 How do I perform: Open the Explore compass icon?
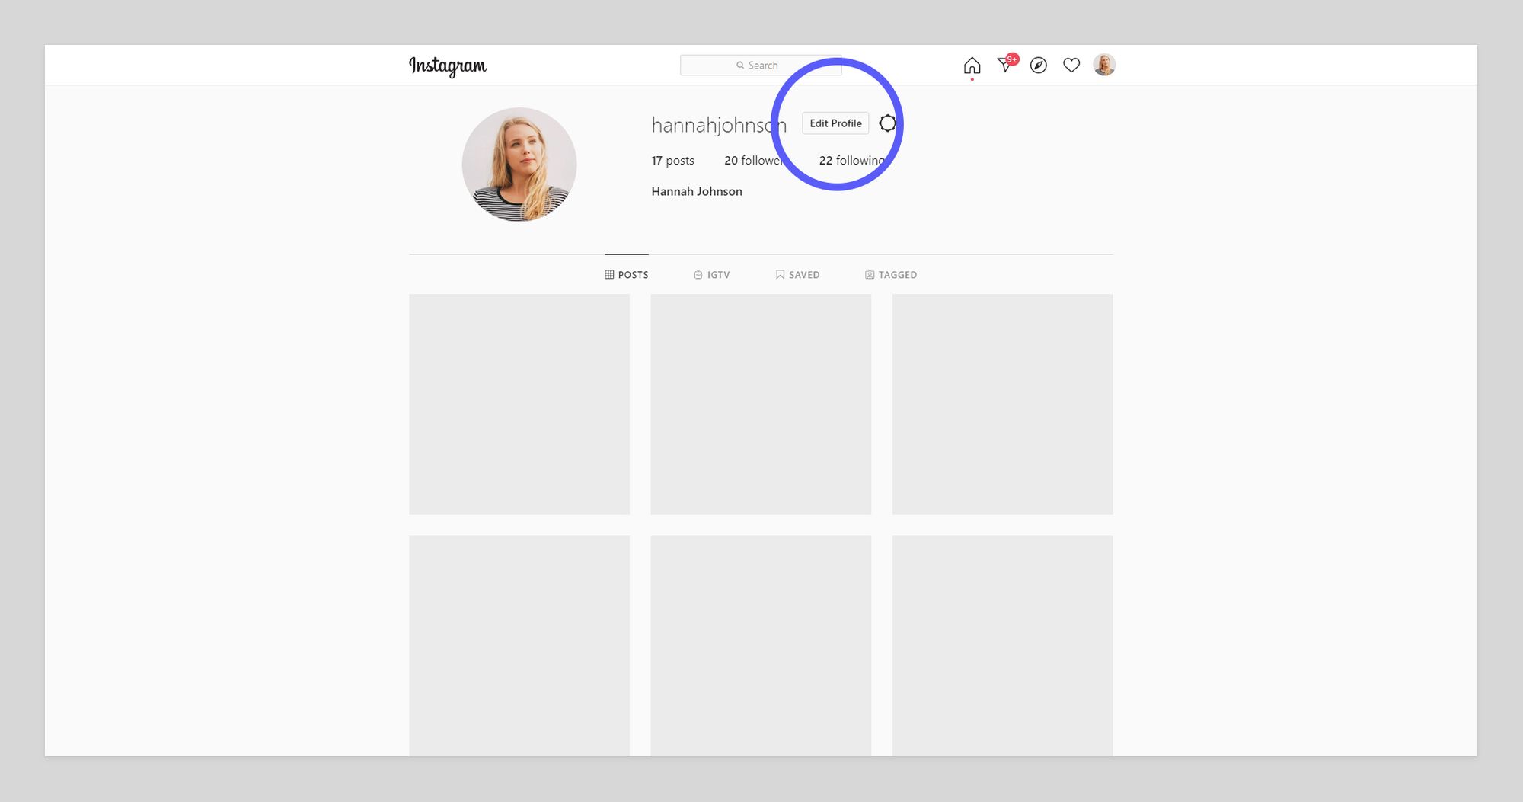click(x=1037, y=66)
